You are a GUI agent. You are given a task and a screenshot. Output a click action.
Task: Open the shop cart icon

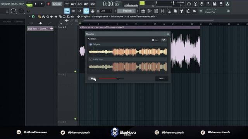click(201, 11)
